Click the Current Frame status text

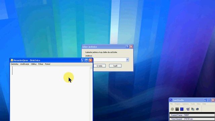coord(180,115)
